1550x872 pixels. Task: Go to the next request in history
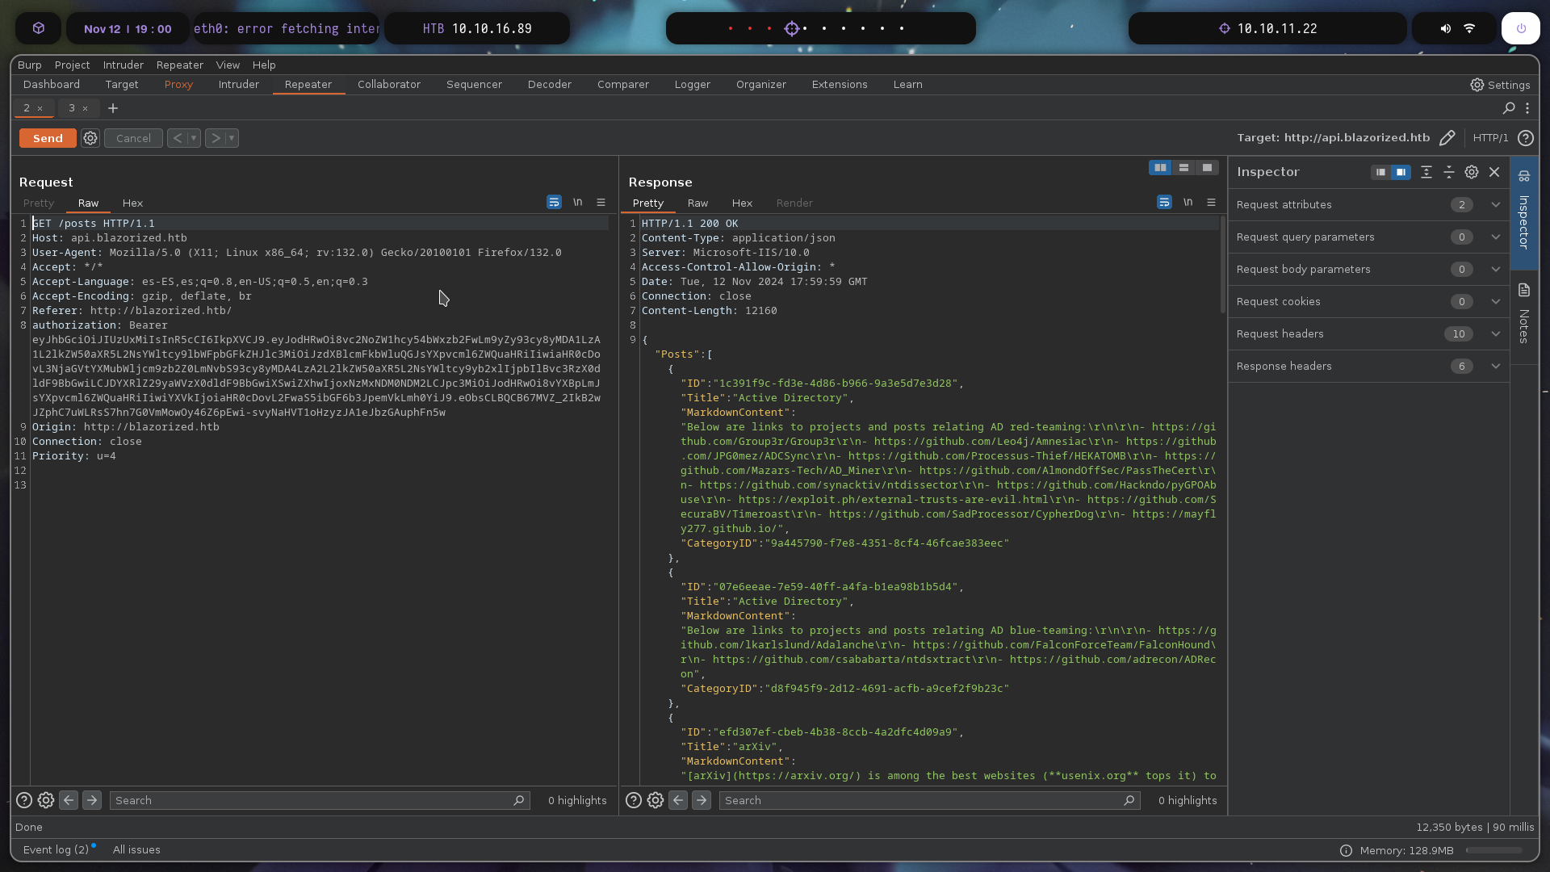[216, 138]
